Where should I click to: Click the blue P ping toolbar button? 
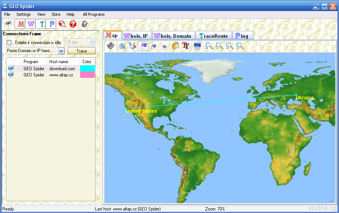click(x=52, y=24)
